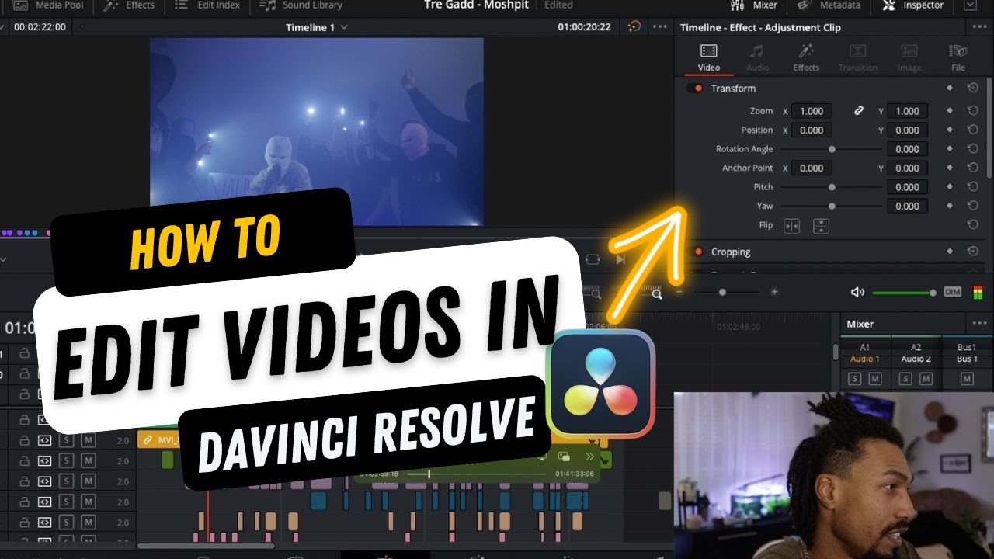Add a keyframe for Position
The width and height of the screenshot is (994, 559).
[x=950, y=130]
